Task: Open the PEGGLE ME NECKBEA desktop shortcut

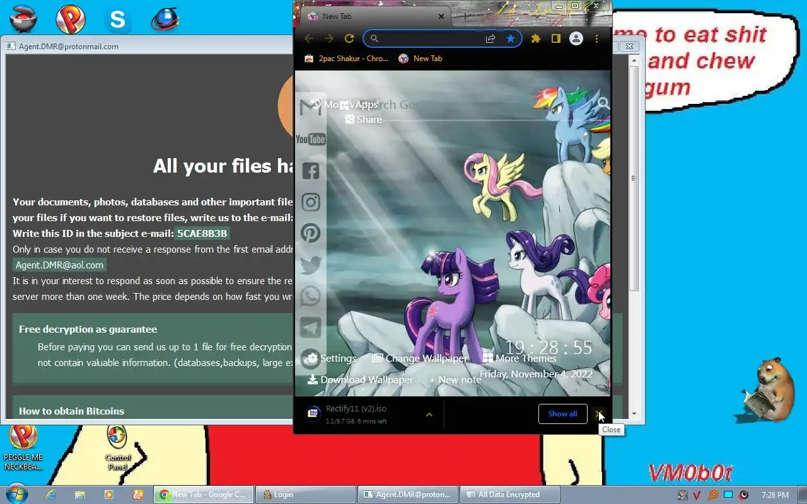Action: pyautogui.click(x=23, y=447)
